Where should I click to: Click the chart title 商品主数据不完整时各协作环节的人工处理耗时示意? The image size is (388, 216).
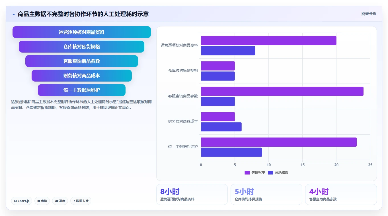(x=83, y=14)
